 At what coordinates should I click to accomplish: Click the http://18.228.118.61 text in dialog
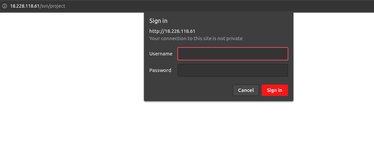(172, 31)
